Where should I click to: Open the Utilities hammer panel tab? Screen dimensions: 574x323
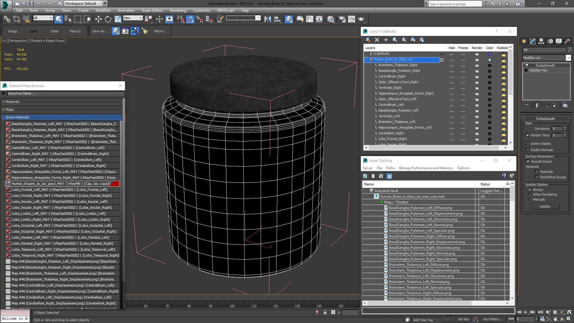(567, 41)
